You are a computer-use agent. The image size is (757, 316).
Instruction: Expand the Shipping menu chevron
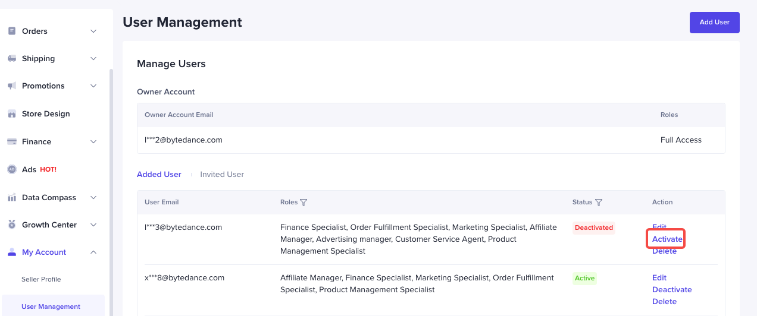coord(93,58)
